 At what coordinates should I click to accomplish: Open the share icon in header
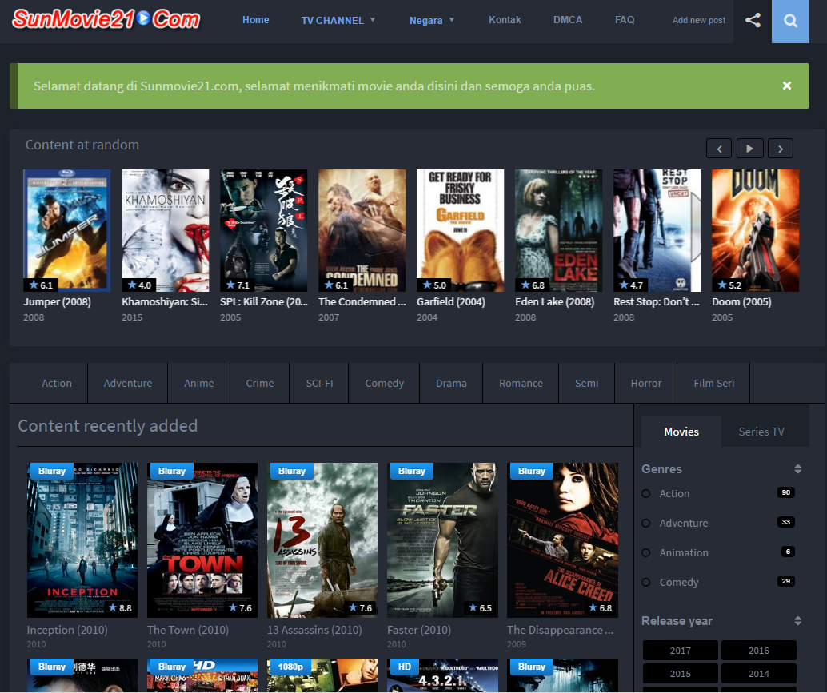coord(753,21)
